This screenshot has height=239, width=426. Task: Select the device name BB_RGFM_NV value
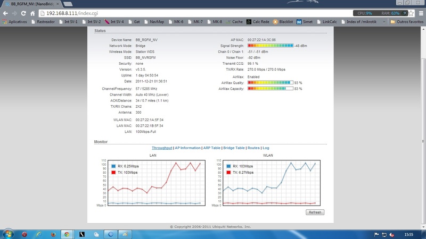pos(146,40)
